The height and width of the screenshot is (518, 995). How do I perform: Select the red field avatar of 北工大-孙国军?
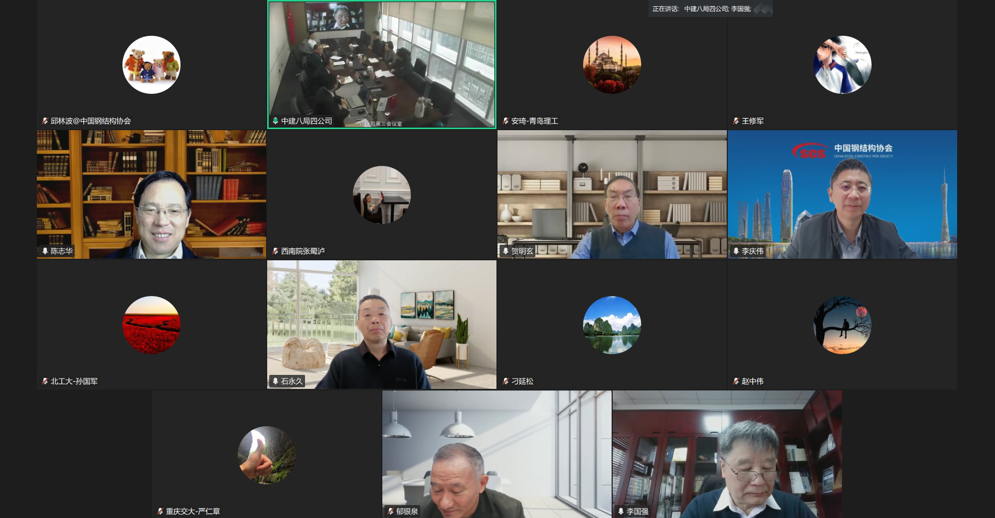151,325
